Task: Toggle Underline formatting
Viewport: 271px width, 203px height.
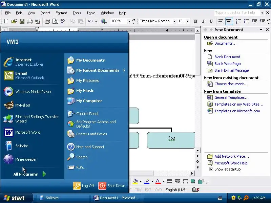Action: (x=211, y=21)
